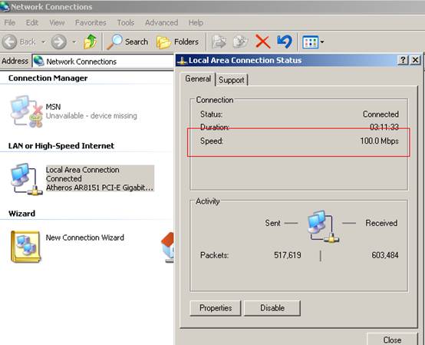Click the Network Connections address field
The height and width of the screenshot is (345, 425).
(103, 61)
